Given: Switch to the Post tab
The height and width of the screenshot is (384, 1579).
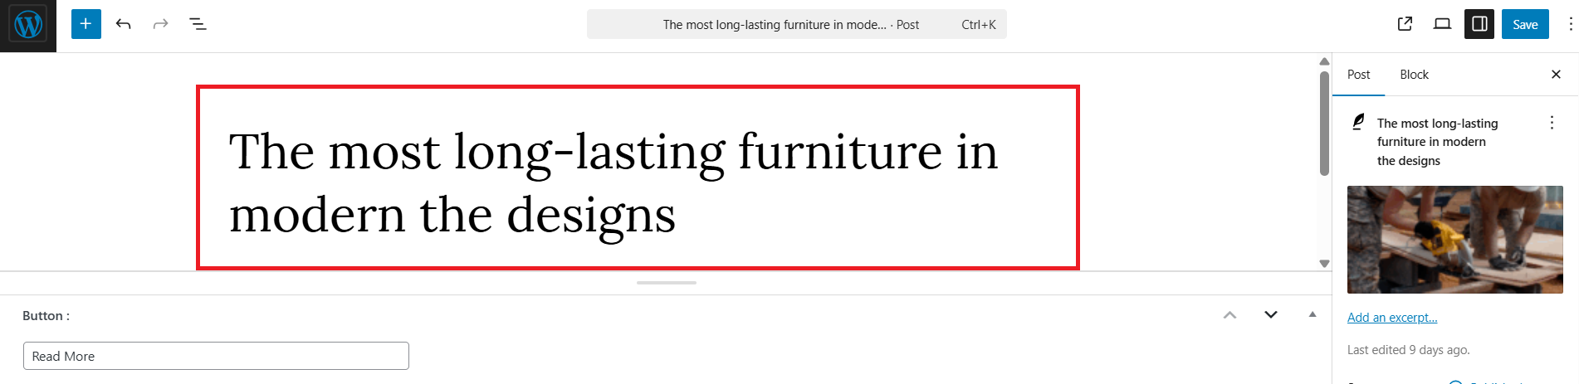Looking at the screenshot, I should pyautogui.click(x=1358, y=75).
